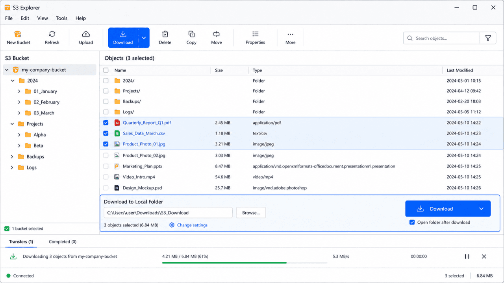Check the Projects/ folder checkbox
The width and height of the screenshot is (504, 283).
[x=106, y=91]
